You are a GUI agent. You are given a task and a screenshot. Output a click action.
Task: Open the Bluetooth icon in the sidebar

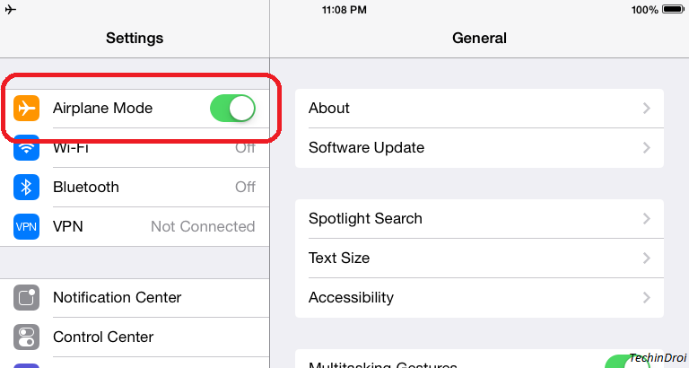click(26, 188)
